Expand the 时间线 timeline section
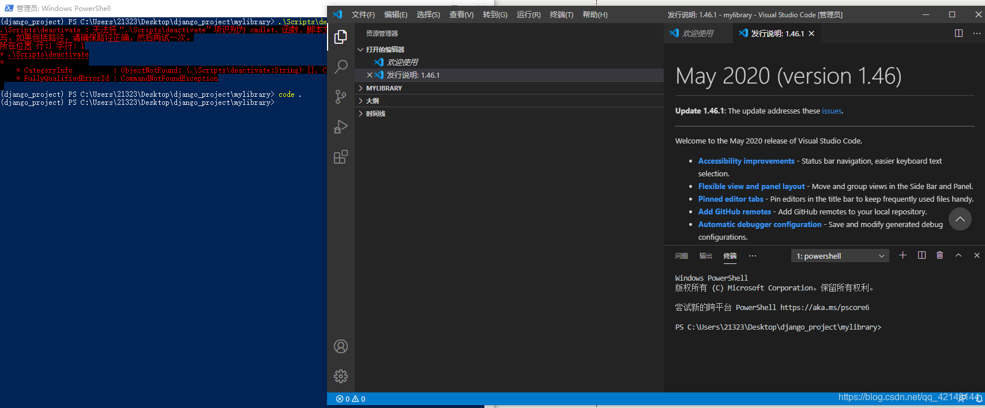Viewport: 985px width, 408px height. (x=510, y=114)
